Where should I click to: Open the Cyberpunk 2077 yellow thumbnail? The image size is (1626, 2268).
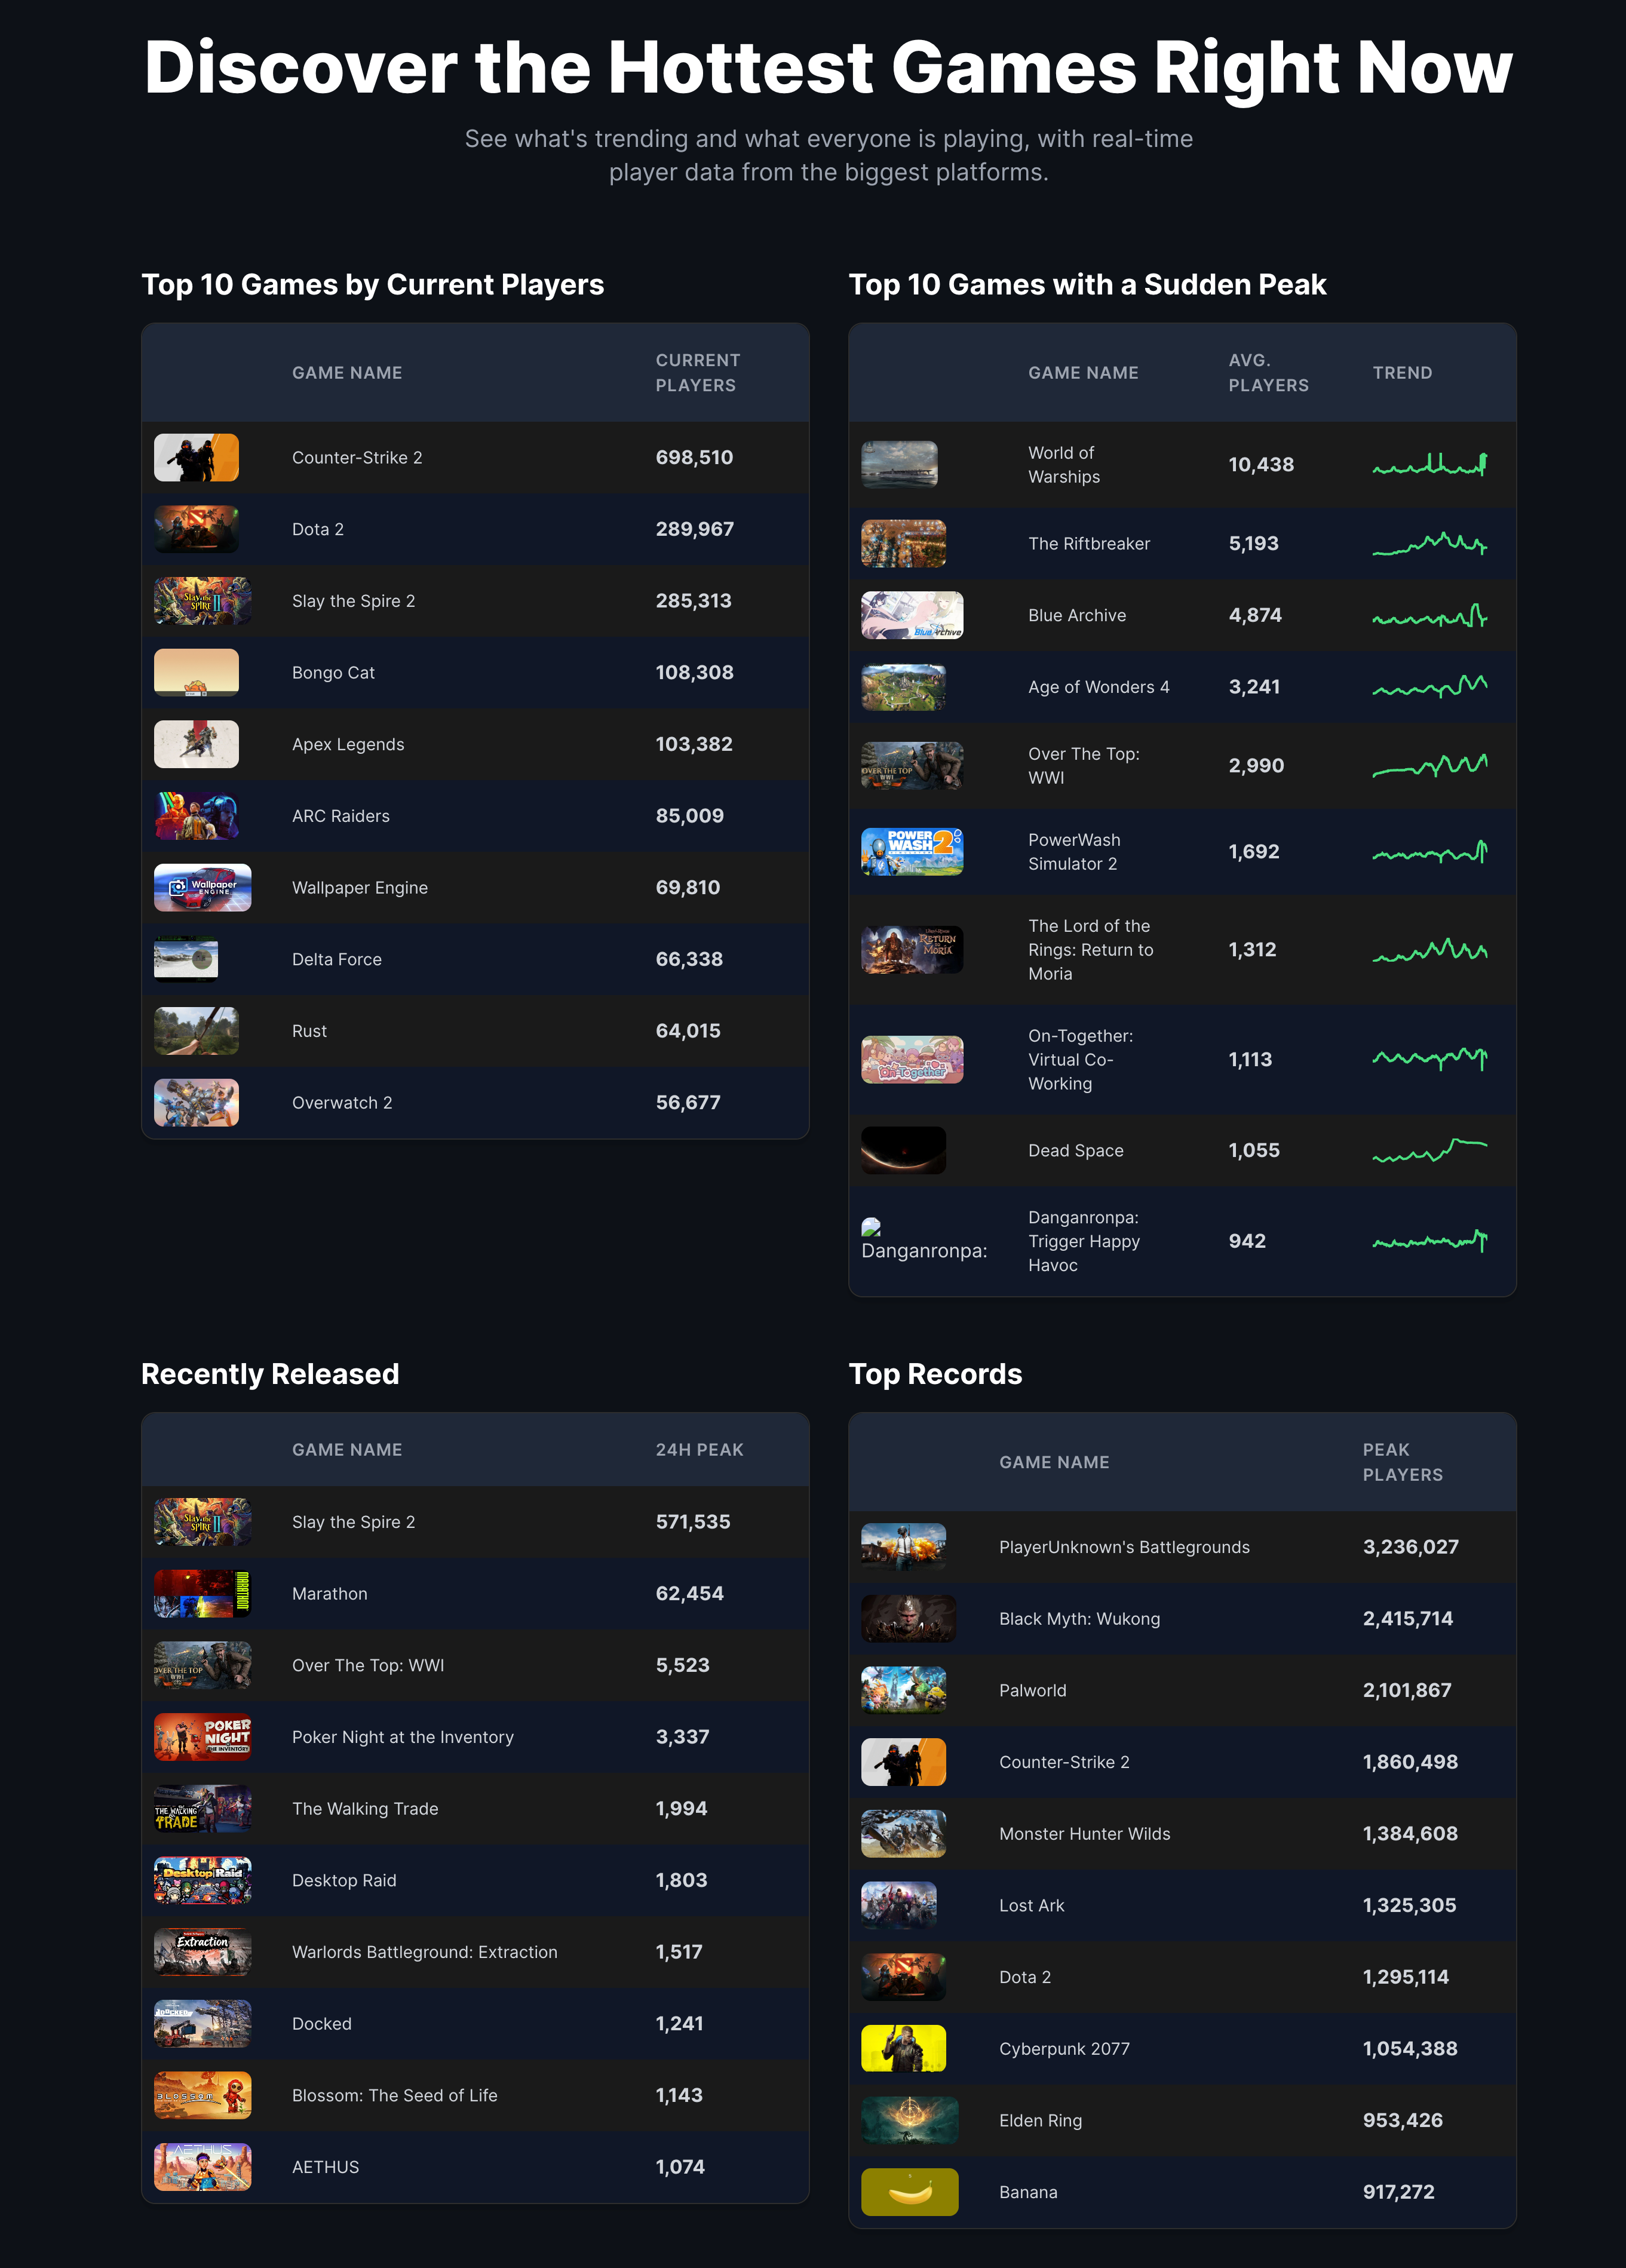(x=903, y=2049)
